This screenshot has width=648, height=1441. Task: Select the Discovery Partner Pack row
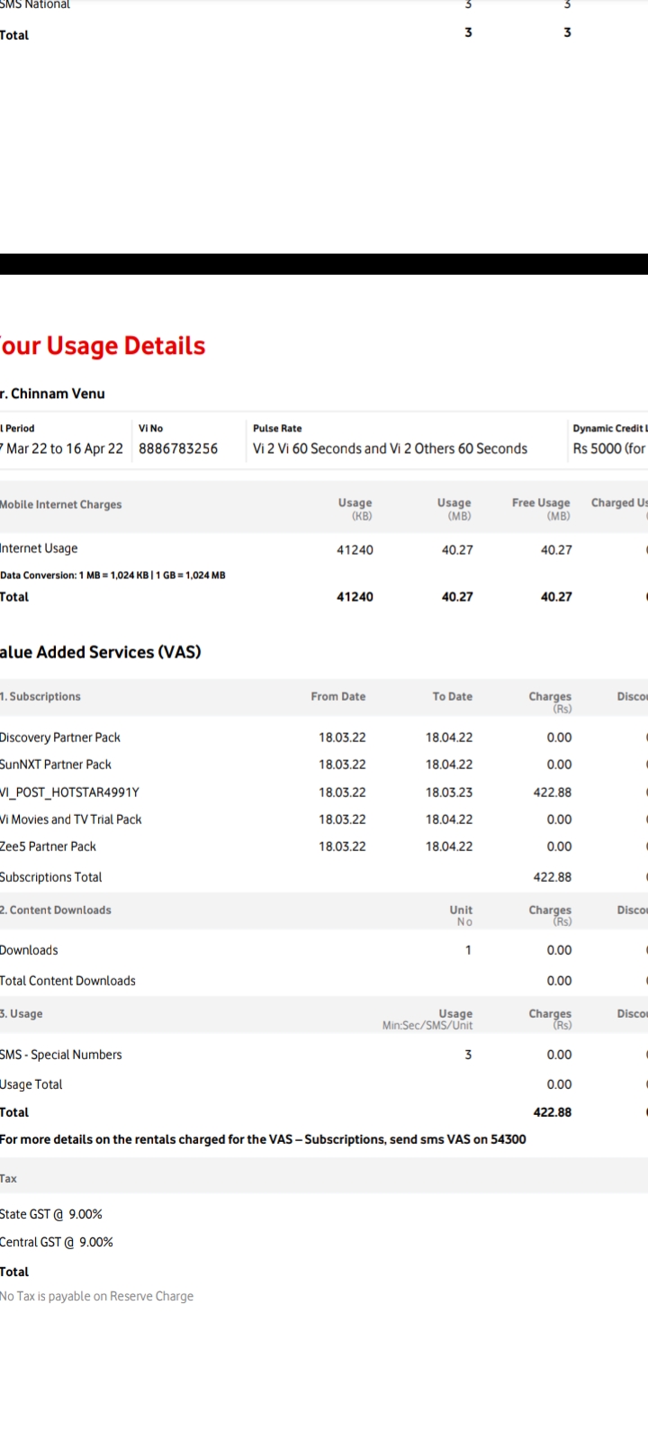60,738
